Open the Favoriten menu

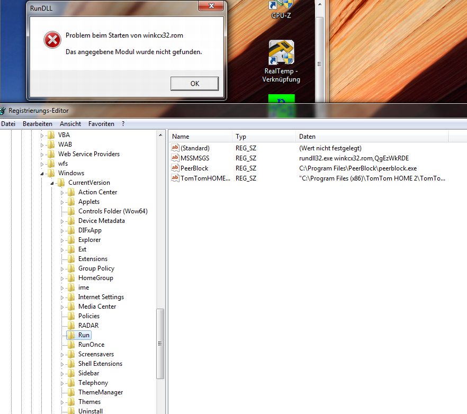coord(101,124)
